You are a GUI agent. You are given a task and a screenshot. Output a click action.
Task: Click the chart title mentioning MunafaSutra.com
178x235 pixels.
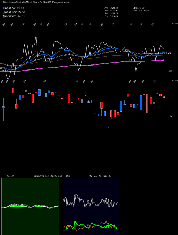tap(36, 2)
